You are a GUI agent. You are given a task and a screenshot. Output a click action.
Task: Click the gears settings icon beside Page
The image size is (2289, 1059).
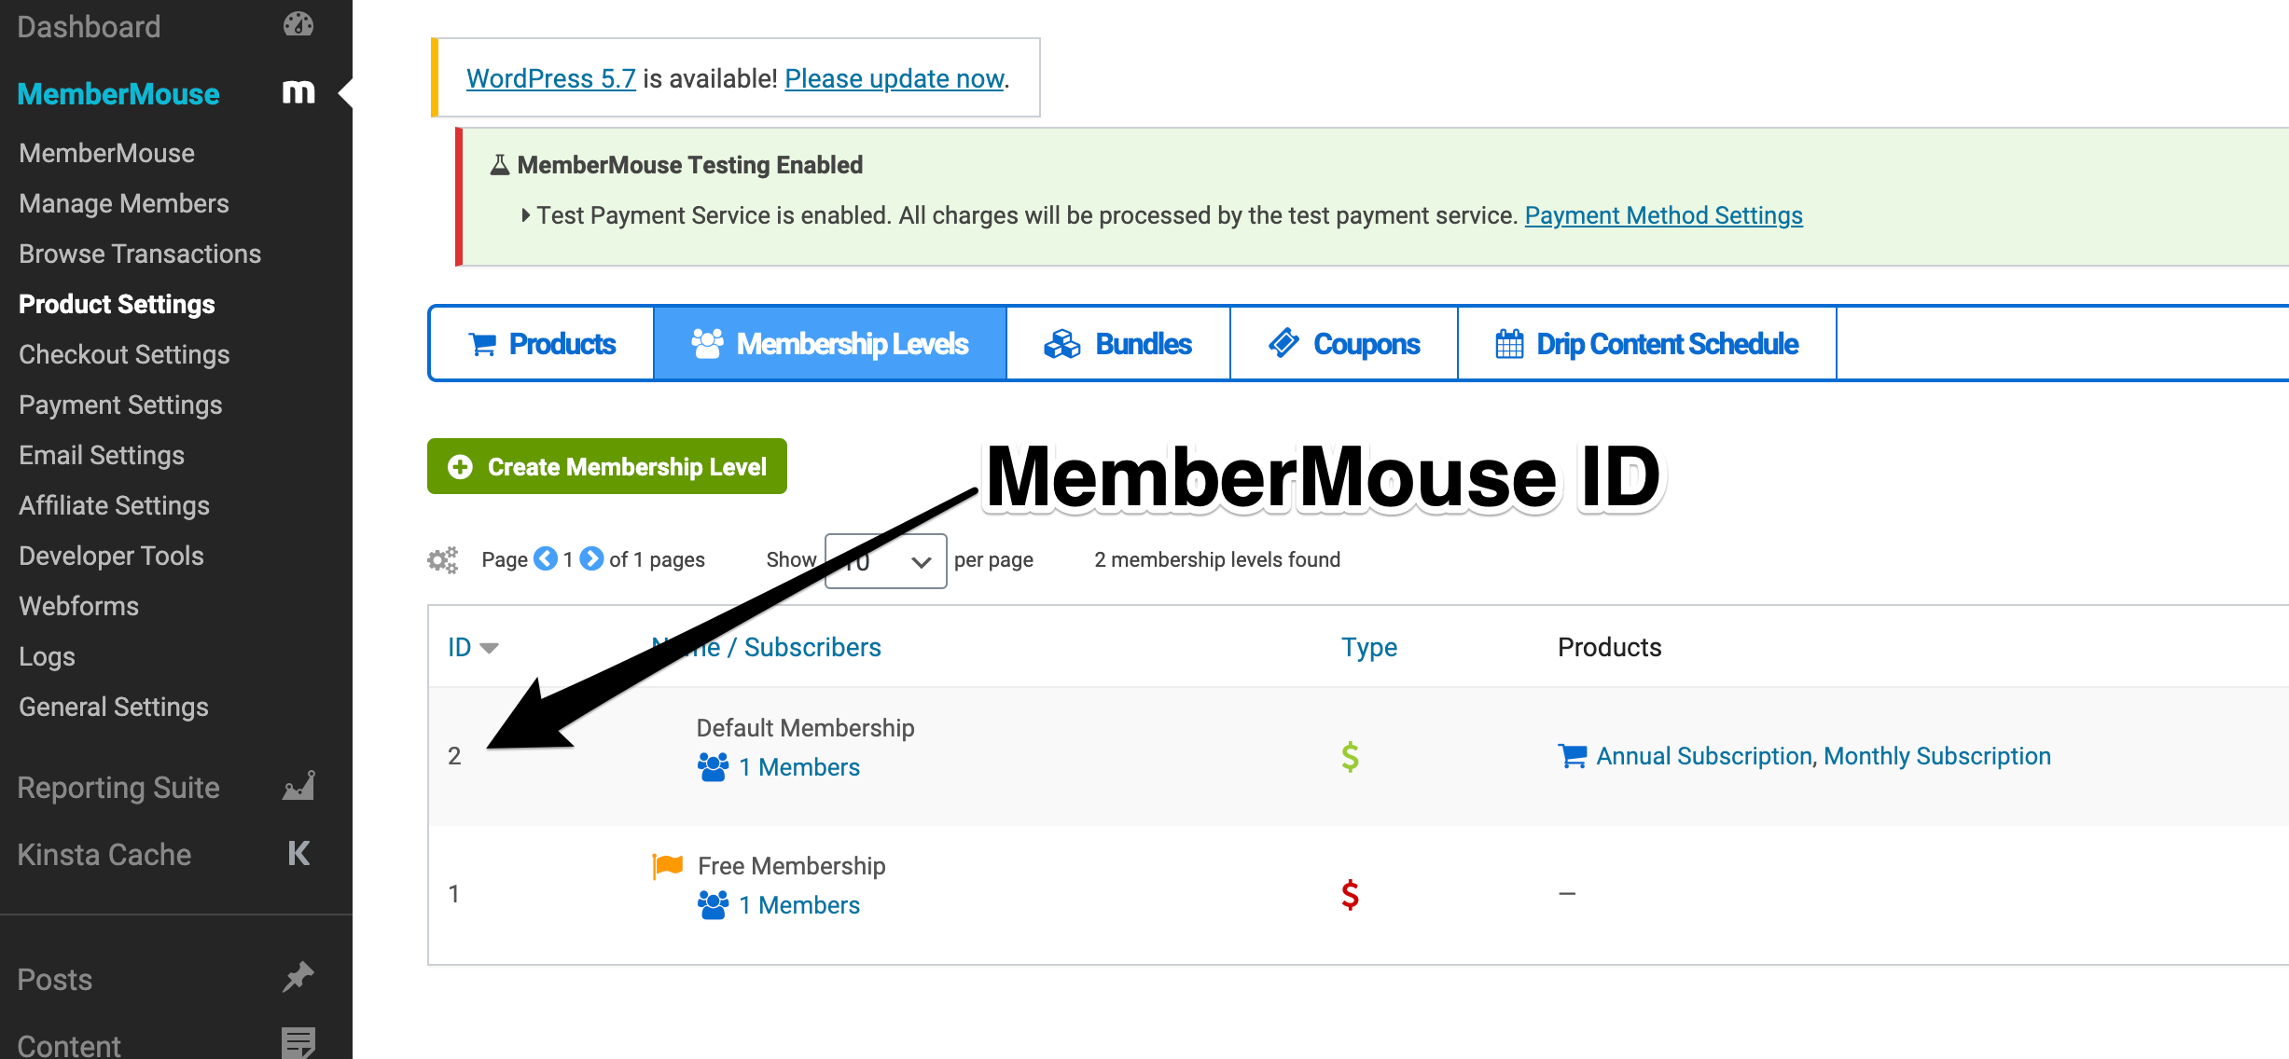[443, 559]
